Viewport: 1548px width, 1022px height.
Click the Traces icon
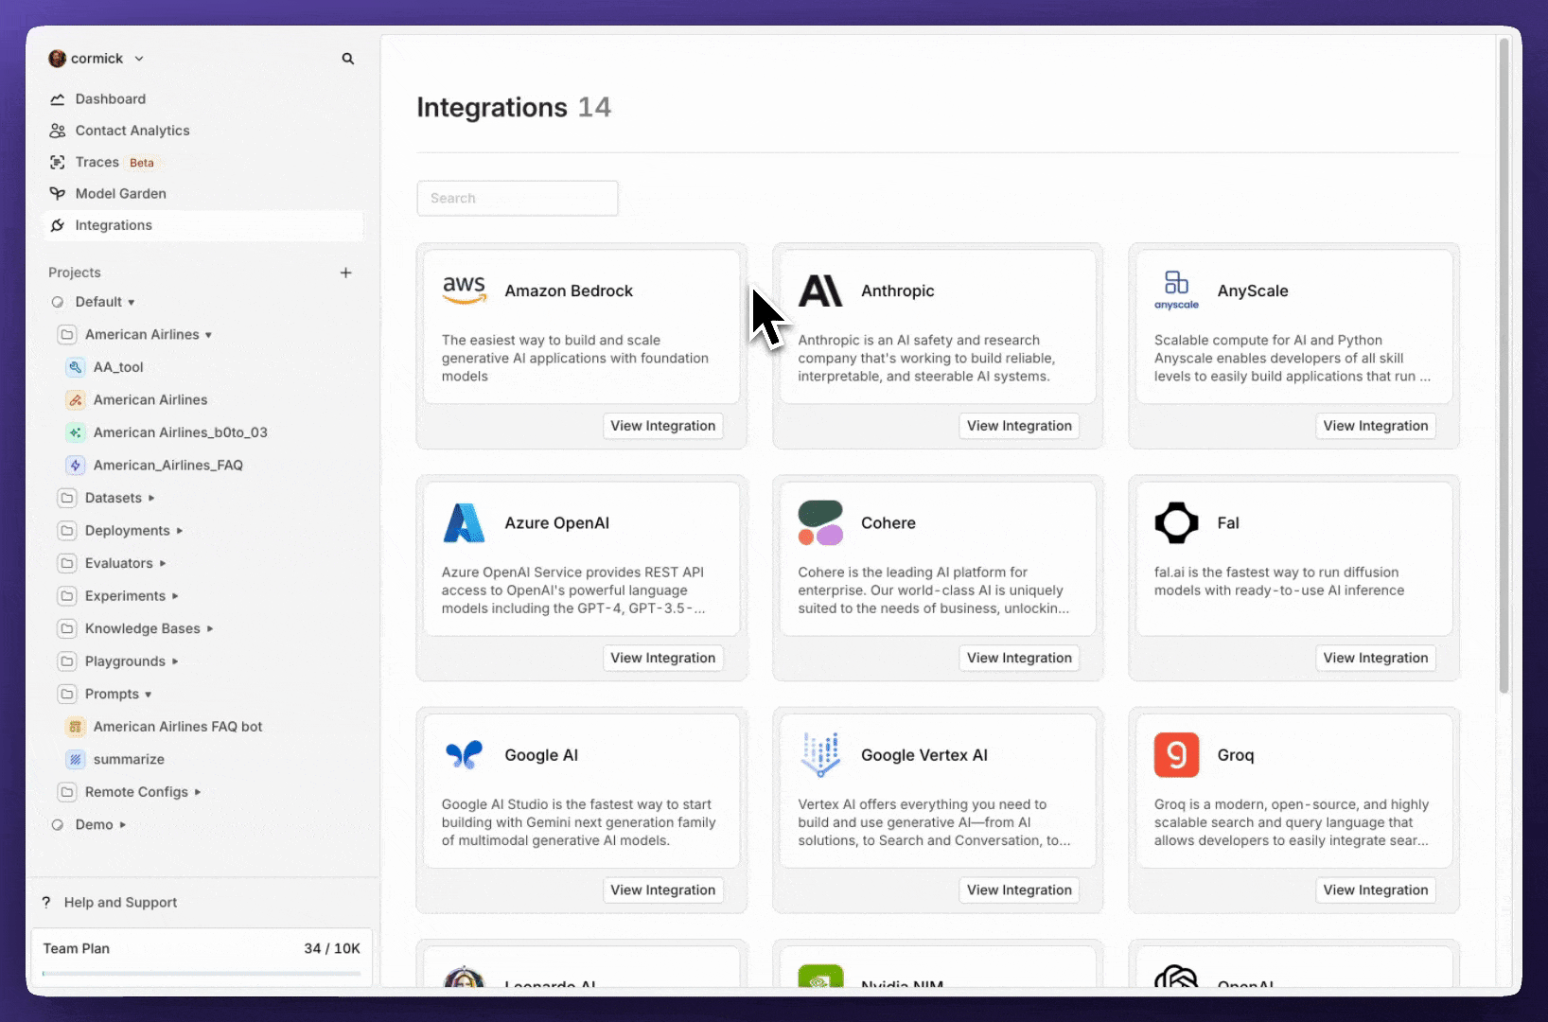pos(58,162)
